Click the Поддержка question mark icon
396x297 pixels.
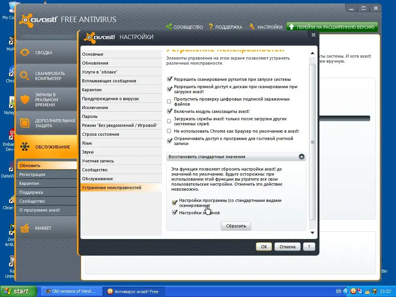point(211,27)
